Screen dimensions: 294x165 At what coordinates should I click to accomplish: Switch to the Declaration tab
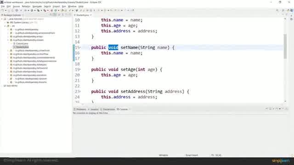click(107, 109)
